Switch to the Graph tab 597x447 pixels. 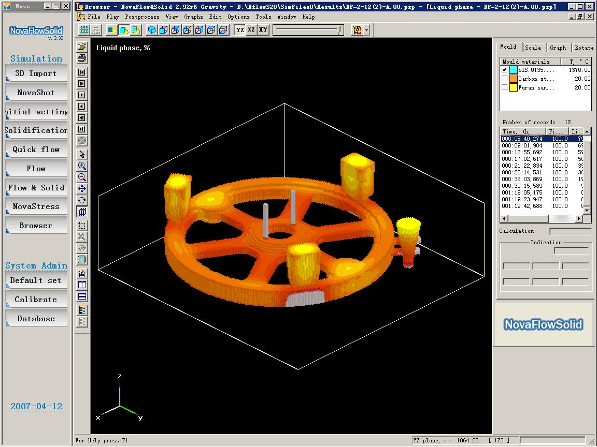(x=558, y=48)
